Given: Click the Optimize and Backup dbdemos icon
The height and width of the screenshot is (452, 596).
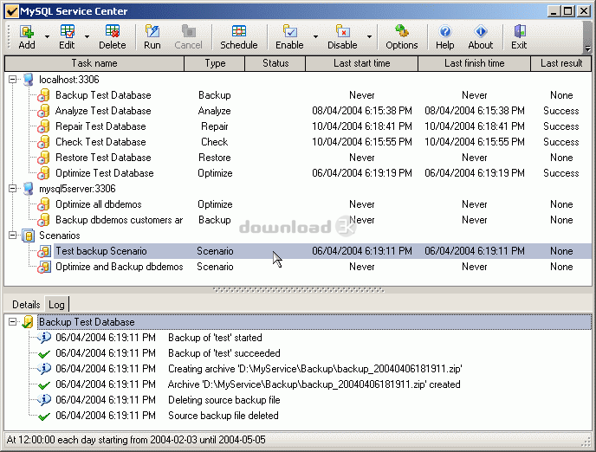Looking at the screenshot, I should (x=43, y=267).
